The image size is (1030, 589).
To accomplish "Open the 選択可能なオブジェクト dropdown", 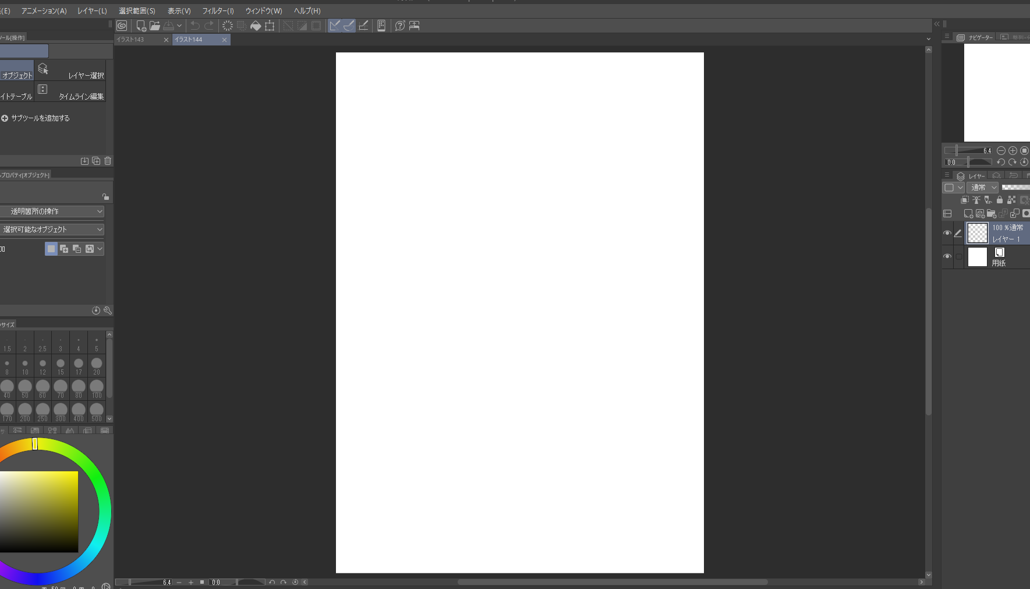I will point(52,230).
